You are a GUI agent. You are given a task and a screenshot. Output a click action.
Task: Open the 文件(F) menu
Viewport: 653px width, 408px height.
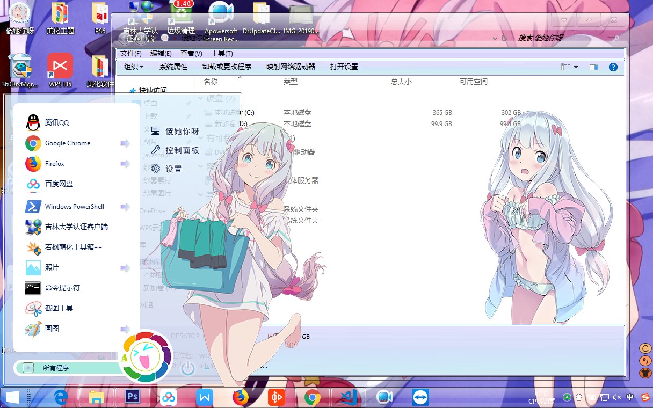click(x=130, y=54)
